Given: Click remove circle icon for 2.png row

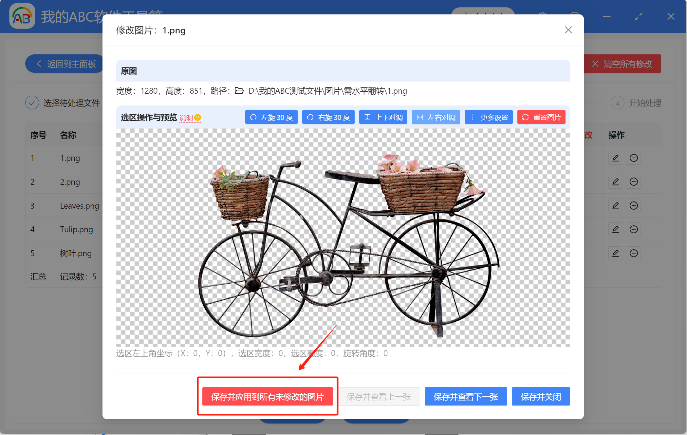Looking at the screenshot, I should click(634, 182).
